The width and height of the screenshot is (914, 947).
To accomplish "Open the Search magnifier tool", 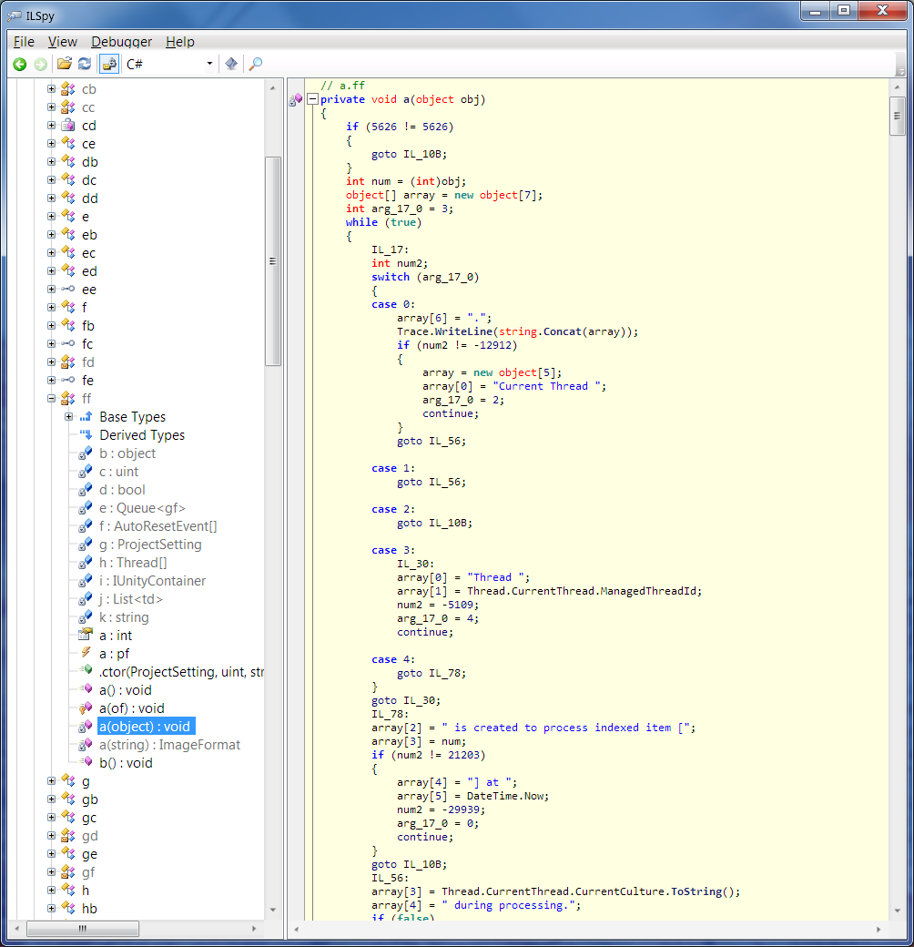I will pos(256,64).
